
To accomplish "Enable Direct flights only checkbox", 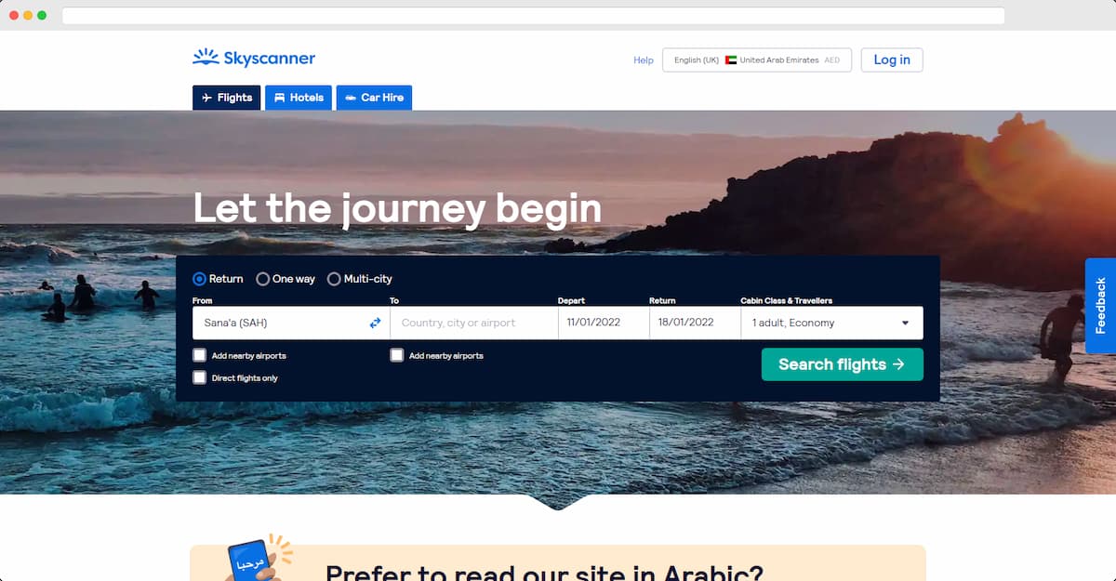I will pyautogui.click(x=199, y=377).
